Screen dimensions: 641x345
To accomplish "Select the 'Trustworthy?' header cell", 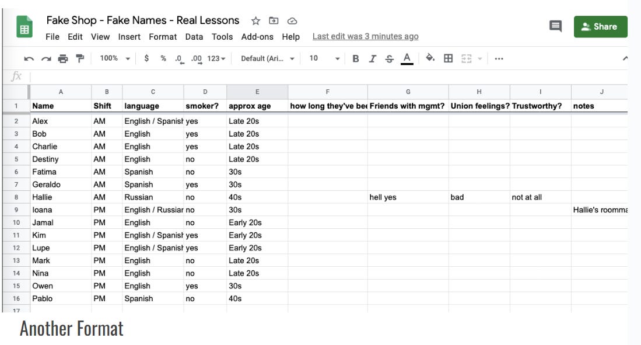I will [541, 106].
